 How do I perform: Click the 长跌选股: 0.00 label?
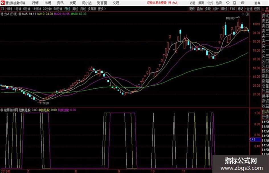point(67,110)
